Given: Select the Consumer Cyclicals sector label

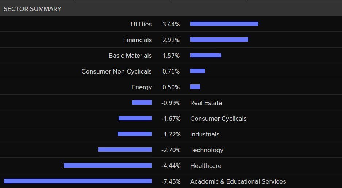Looking at the screenshot, I should pyautogui.click(x=218, y=119).
